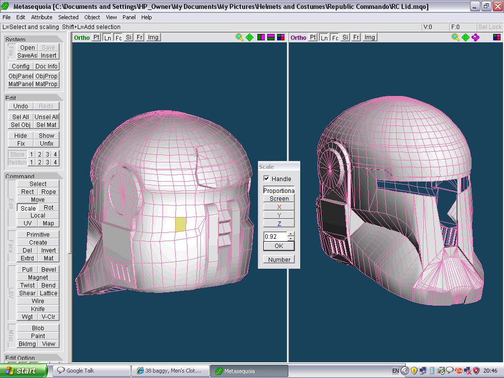This screenshot has height=378, width=504.
Task: Increase the scale value with the up spinner arrow
Action: [x=290, y=234]
